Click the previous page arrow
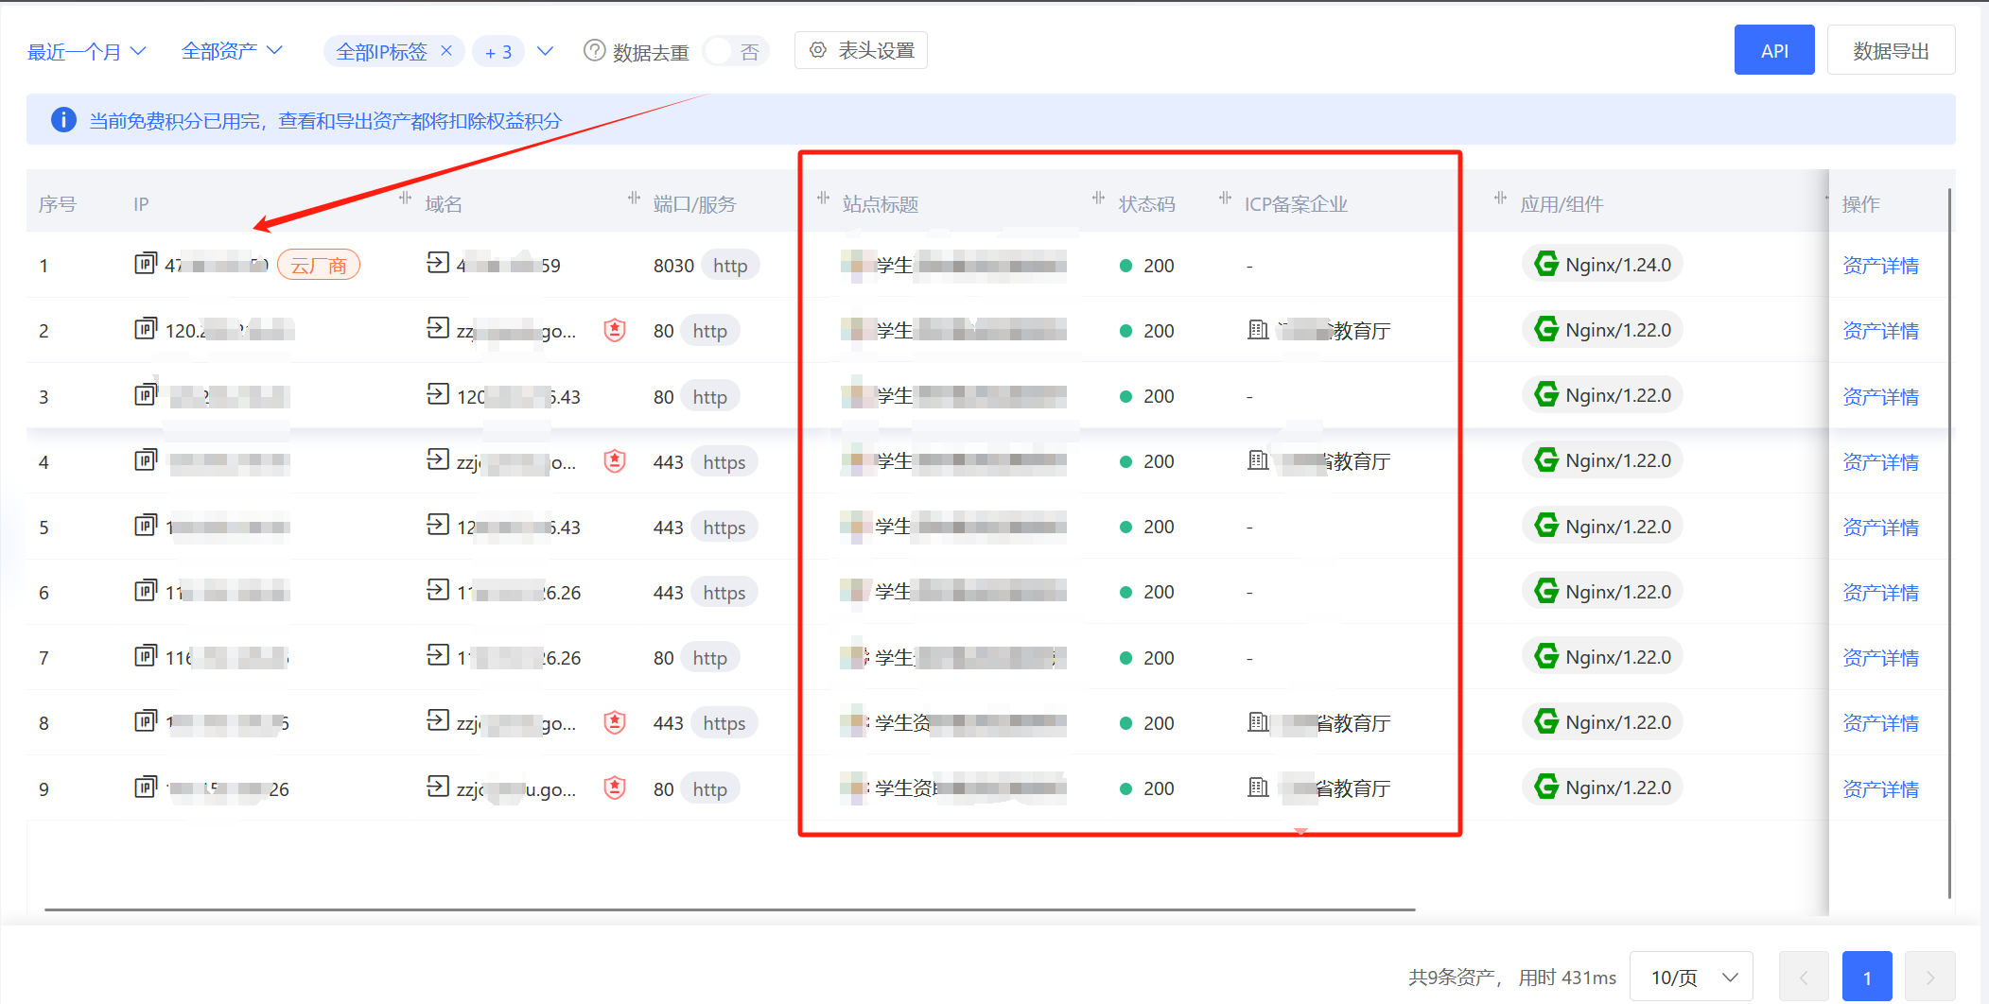The height and width of the screenshot is (1004, 1989). coord(1804,977)
